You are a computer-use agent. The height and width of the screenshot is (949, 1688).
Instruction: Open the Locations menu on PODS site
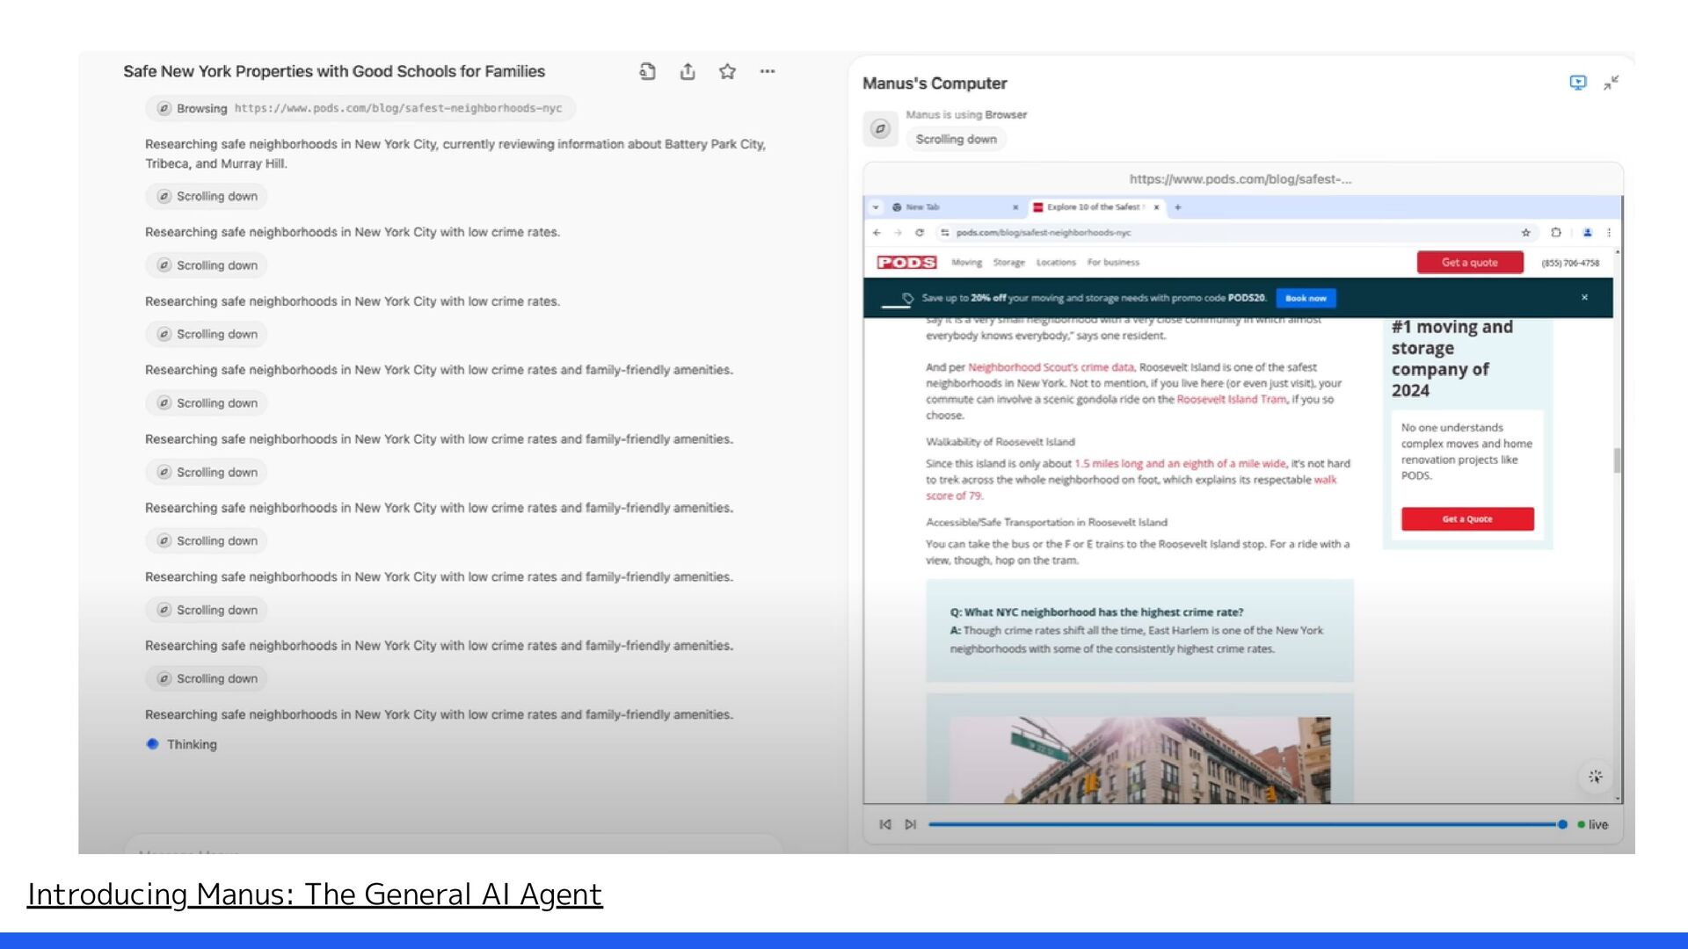coord(1055,262)
